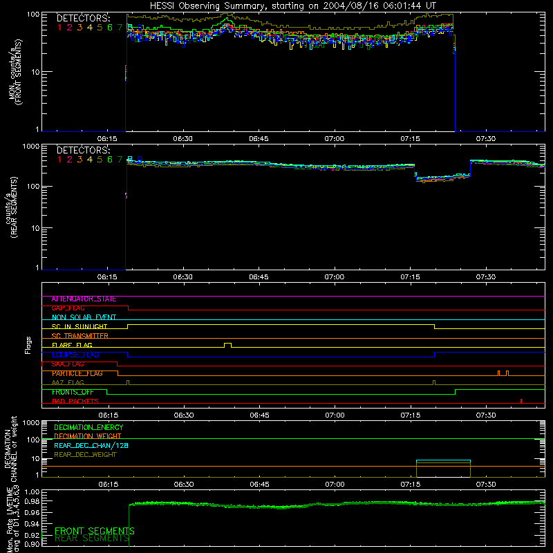Click the BAD_PACKETS flag label
Screen dimensions: 553x553
75,402
